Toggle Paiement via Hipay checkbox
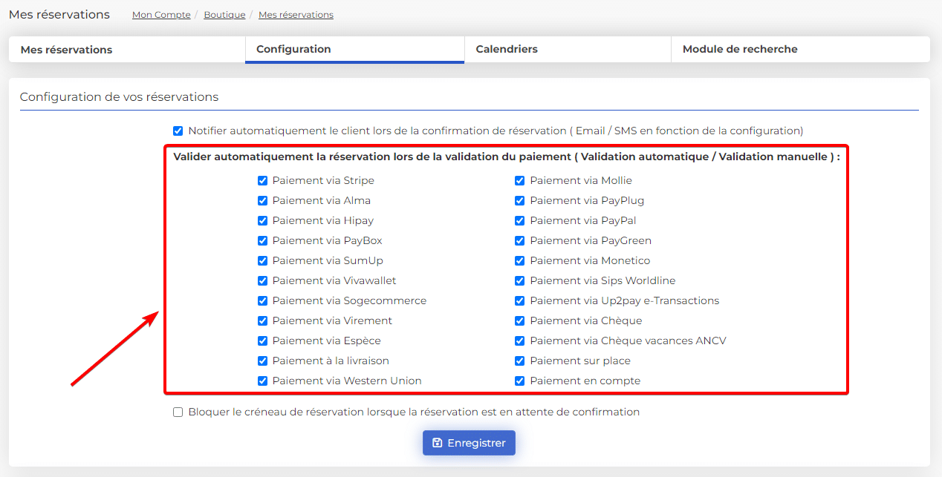 [x=262, y=220]
